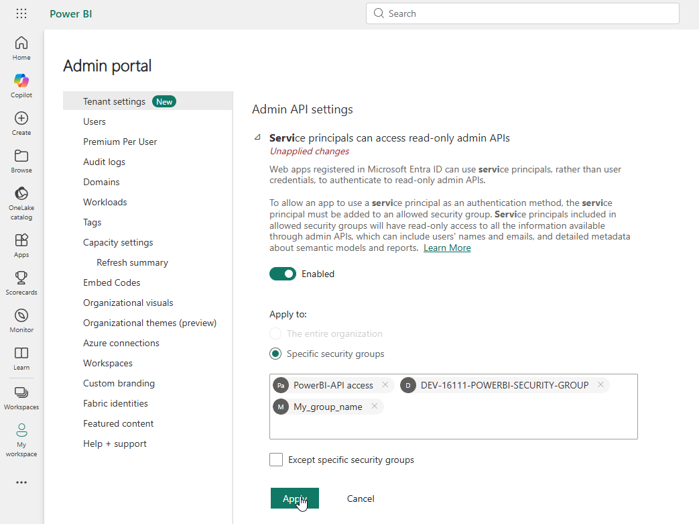The image size is (699, 524).
Task: Remove the My_group_name group chip
Action: (374, 407)
